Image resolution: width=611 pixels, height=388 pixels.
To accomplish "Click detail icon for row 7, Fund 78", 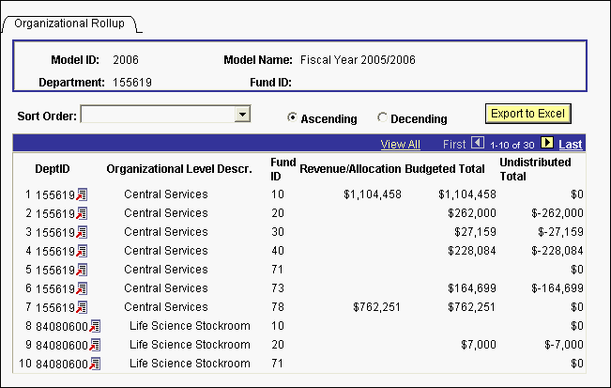I will (x=82, y=307).
